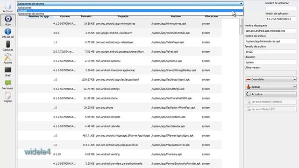This screenshot has height=168, width=299.
Task: Click the 1005.67 KB size cell
Action: point(88,80)
